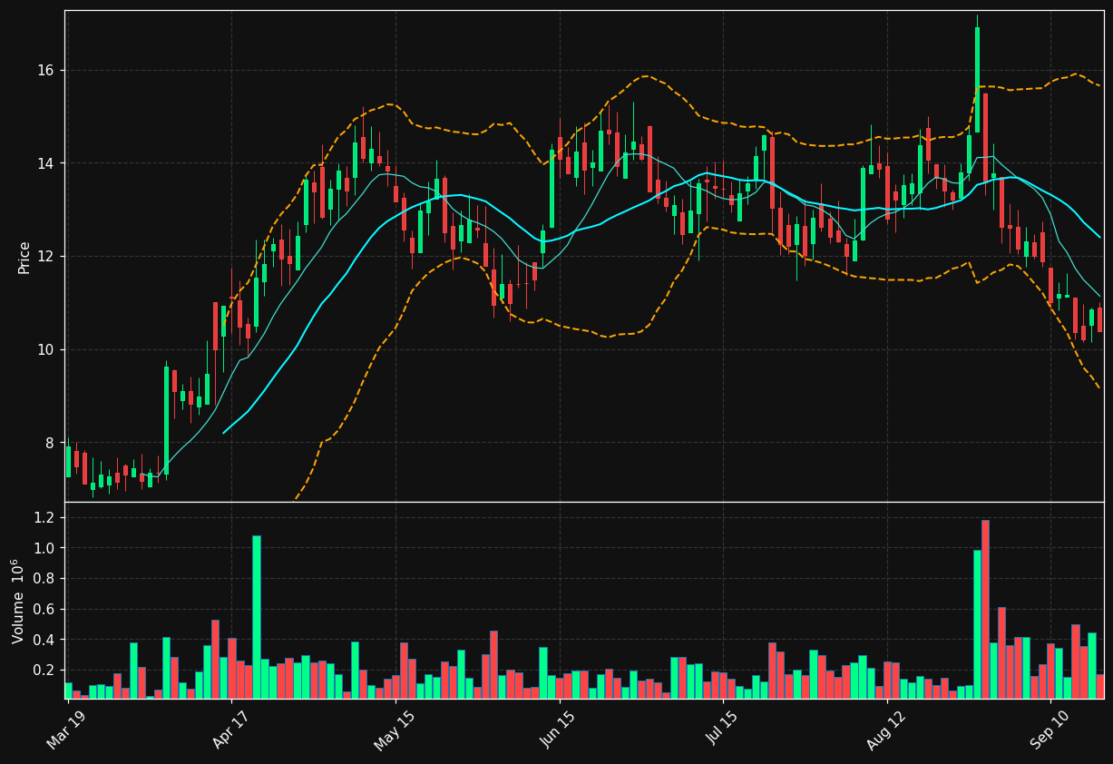Viewport: 1113px width, 764px height.
Task: Click the 10 price axis tick
Action: pos(46,349)
